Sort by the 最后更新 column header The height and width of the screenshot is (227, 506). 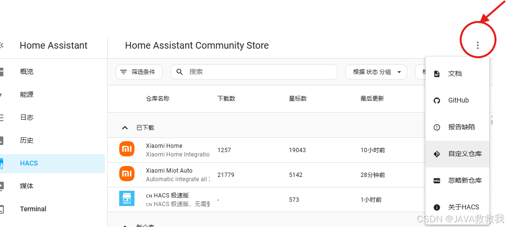click(x=372, y=99)
